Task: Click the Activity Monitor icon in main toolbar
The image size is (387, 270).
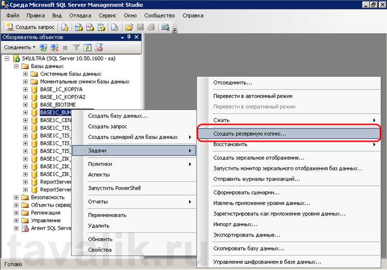Action: (x=166, y=27)
